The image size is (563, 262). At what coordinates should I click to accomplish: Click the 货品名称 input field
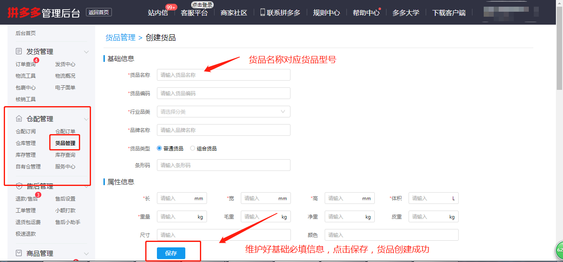tap(223, 75)
